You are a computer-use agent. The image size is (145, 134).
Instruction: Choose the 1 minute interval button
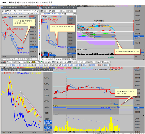pyautogui.click(x=60, y=62)
